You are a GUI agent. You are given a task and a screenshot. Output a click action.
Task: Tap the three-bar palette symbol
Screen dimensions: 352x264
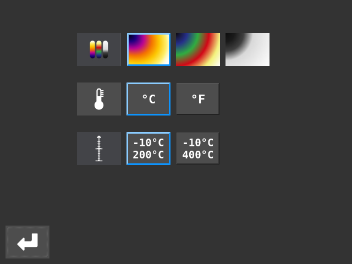coord(99,50)
